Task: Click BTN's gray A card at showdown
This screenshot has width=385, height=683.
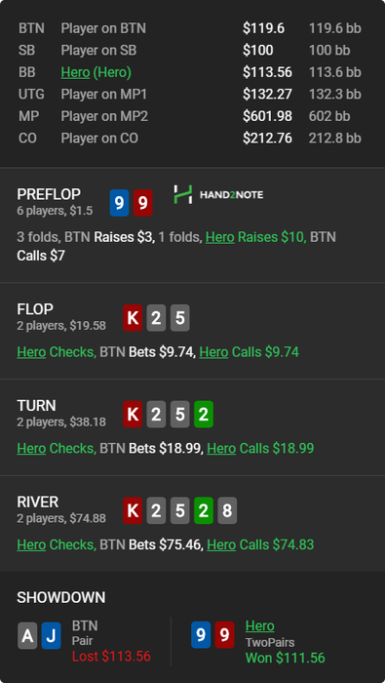Action: 27,635
